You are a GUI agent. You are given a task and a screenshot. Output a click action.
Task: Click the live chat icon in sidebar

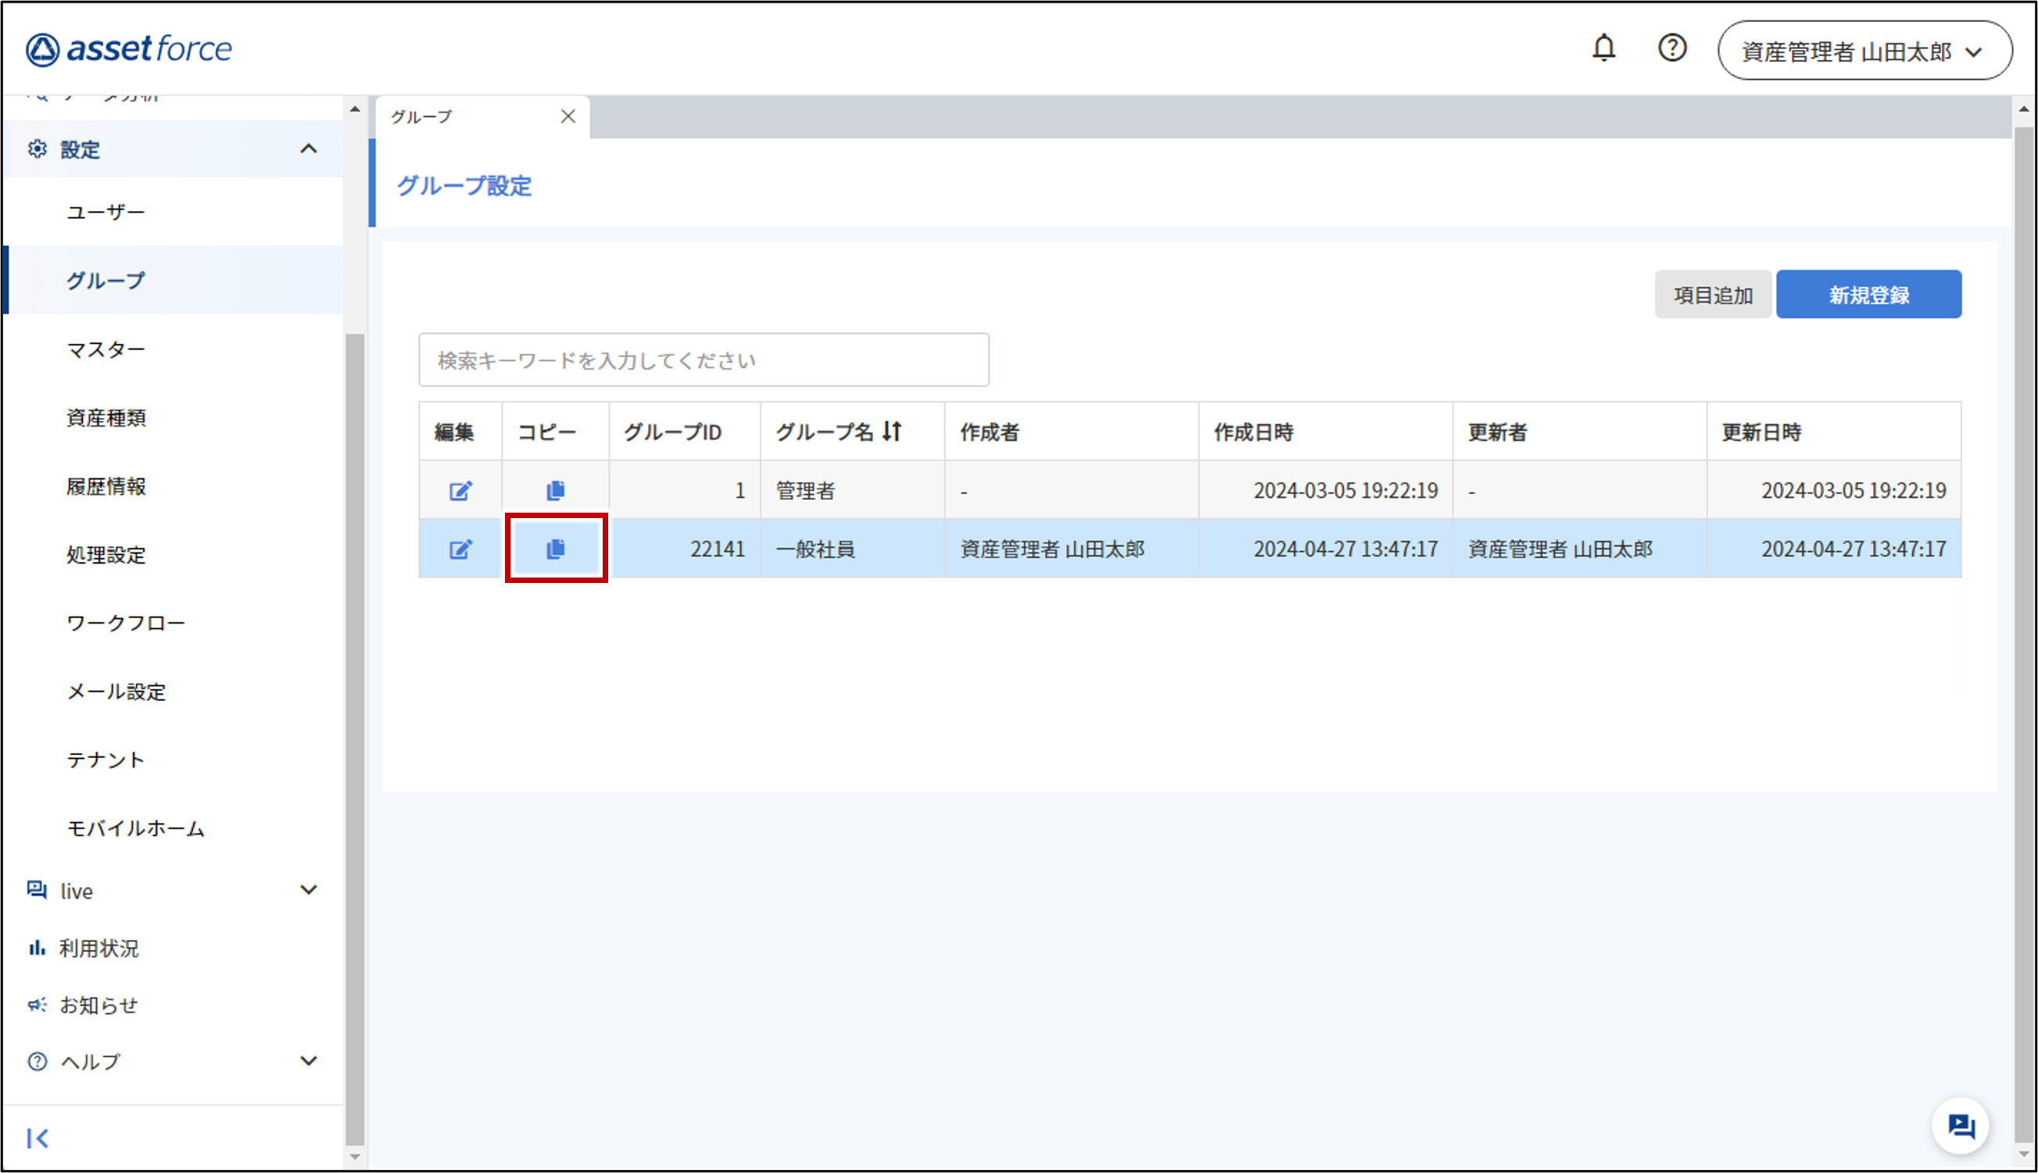[x=37, y=889]
